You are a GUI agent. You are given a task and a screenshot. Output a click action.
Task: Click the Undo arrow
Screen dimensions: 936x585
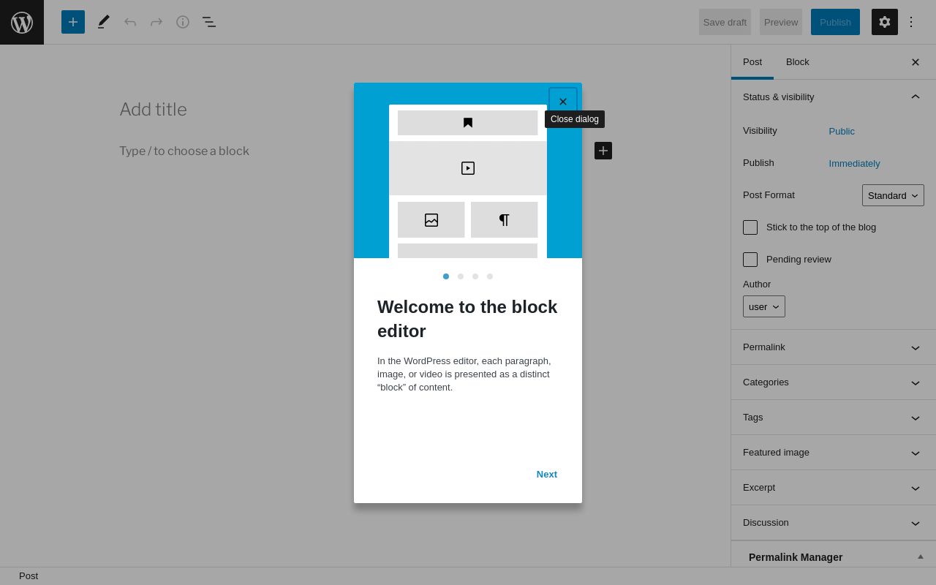coord(130,22)
